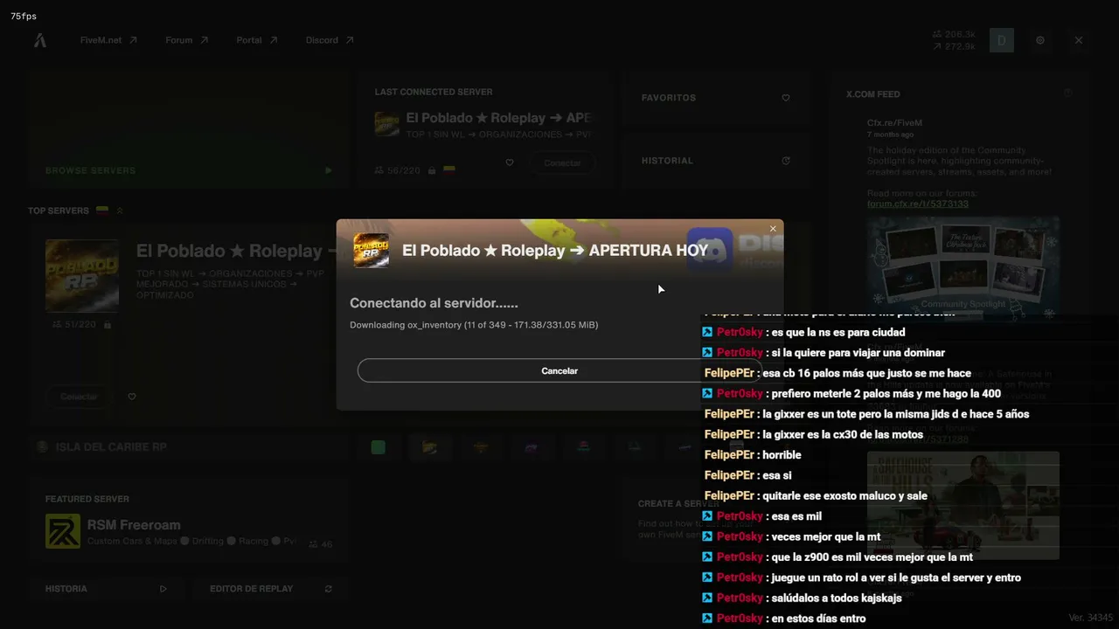Screen dimensions: 1119x629
Task: Click Conectar under the El Poblado top server
Action: tap(79, 397)
